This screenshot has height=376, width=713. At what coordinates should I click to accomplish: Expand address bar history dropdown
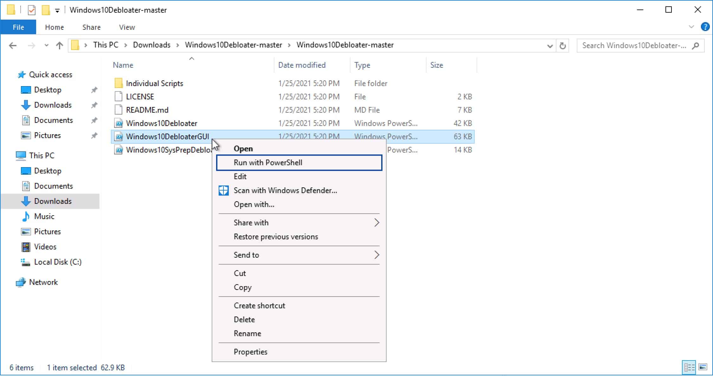pyautogui.click(x=550, y=46)
